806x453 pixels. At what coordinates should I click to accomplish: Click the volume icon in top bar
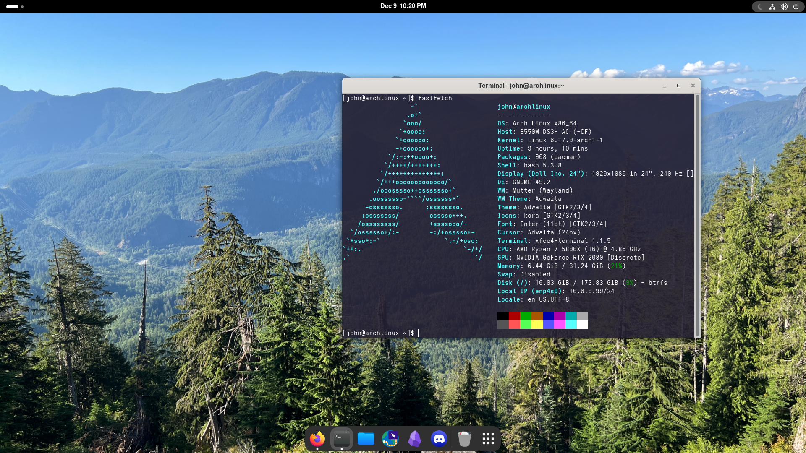tap(784, 7)
